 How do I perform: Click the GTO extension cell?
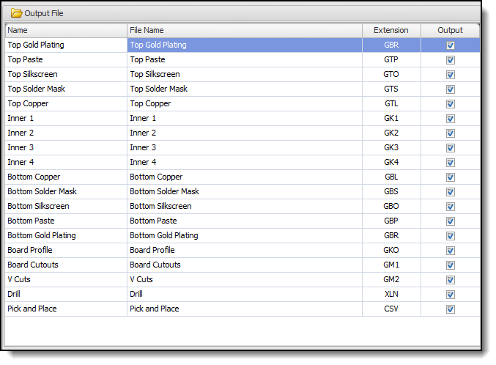pos(391,74)
